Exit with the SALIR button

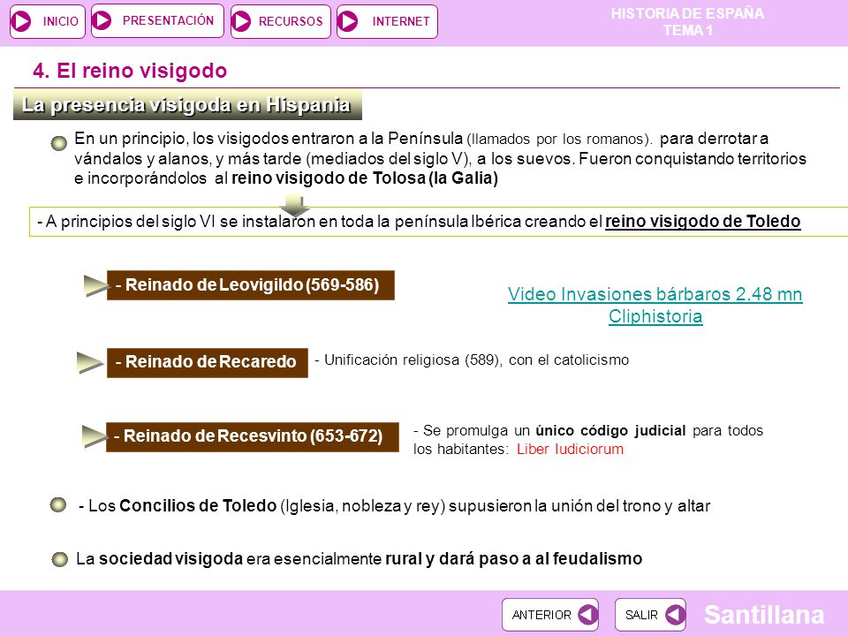(x=650, y=615)
